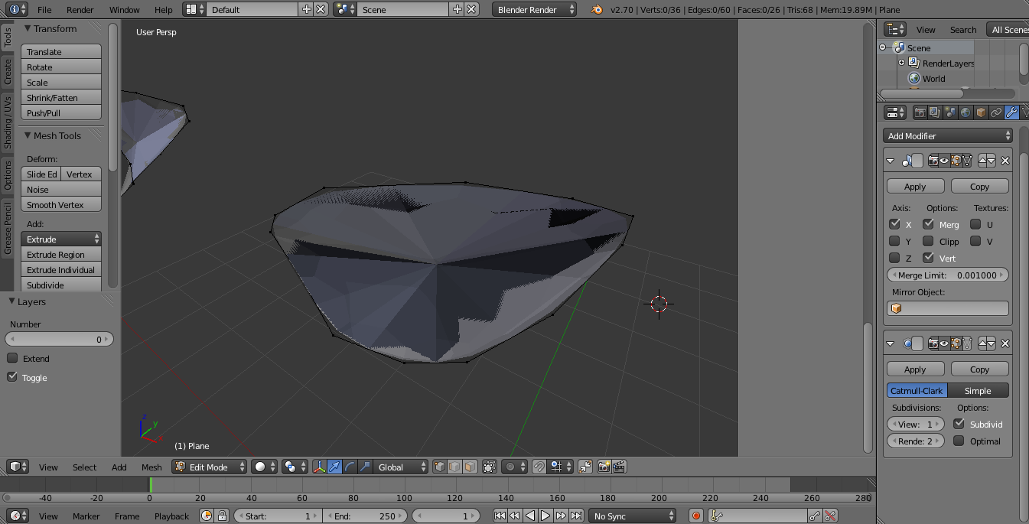Click the play animation button
Screen dimensions: 1029x524
[545, 516]
